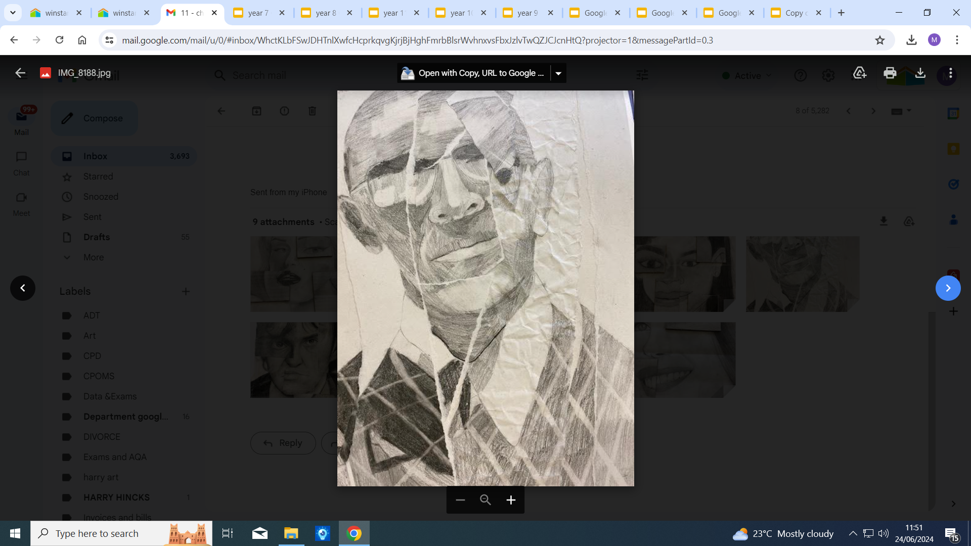Screen dimensions: 971x546
Task: Print the previewed image
Action: 890,73
